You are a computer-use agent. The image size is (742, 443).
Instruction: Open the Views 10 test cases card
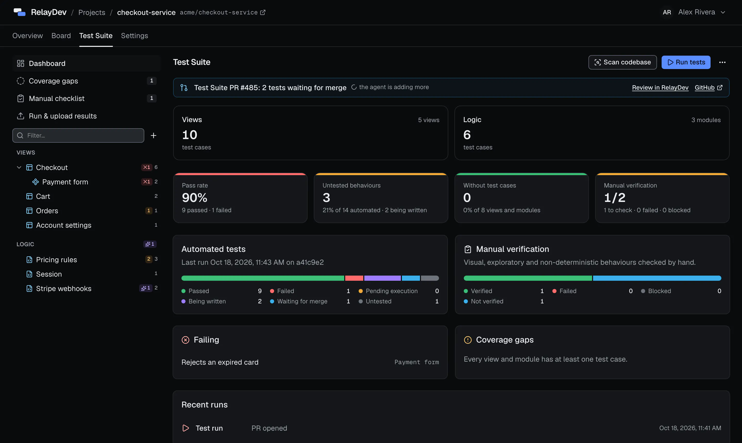(310, 133)
